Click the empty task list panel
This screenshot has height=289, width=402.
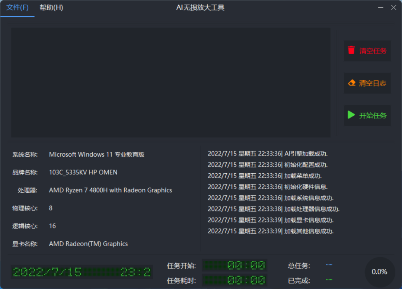pos(170,82)
